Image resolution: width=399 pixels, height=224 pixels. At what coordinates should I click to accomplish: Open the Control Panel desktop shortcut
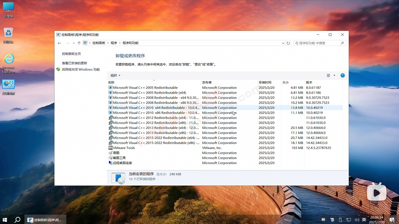[x=8, y=87]
